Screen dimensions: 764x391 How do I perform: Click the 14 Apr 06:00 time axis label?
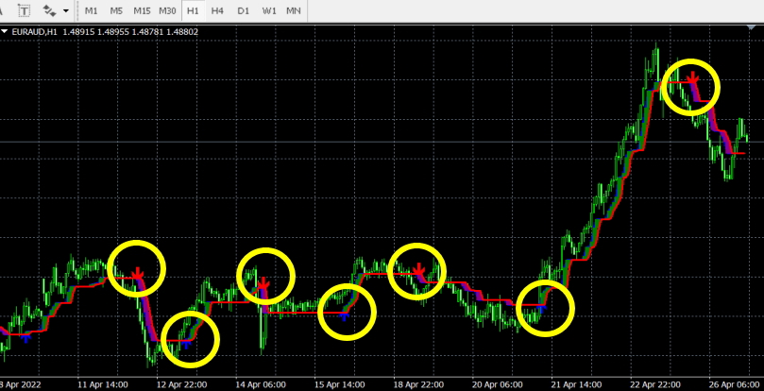261,385
